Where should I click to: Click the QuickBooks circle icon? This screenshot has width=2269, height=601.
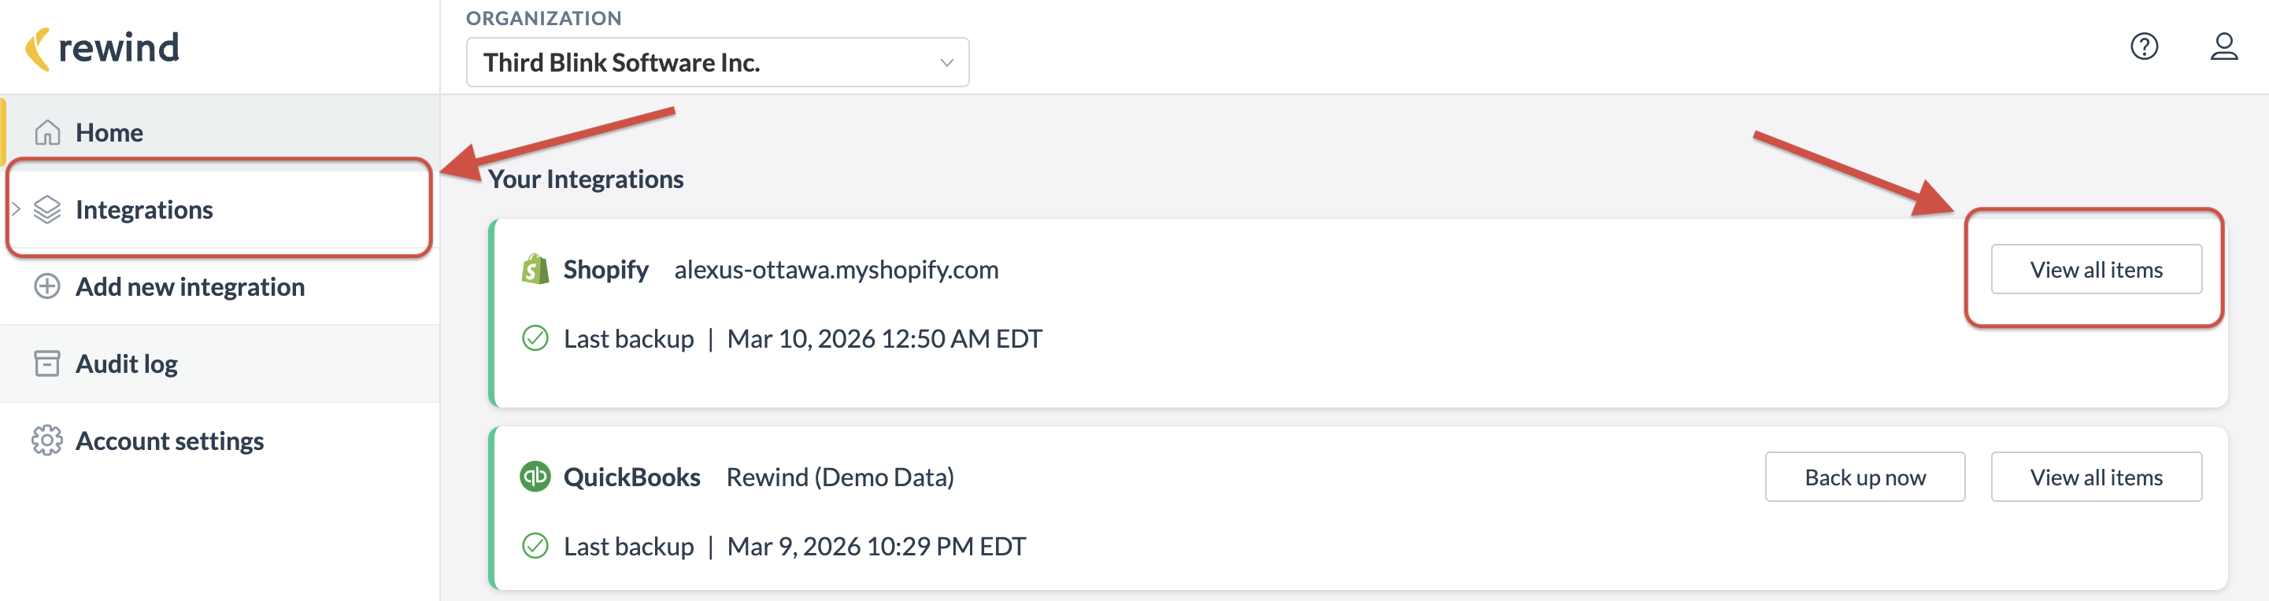click(534, 477)
